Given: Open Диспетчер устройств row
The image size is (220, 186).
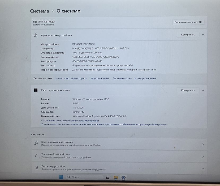Looking at the screenshot, I should coord(119,168).
